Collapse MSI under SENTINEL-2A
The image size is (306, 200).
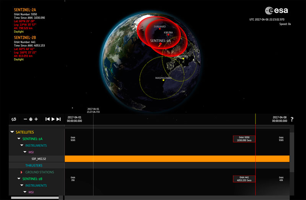25,152
